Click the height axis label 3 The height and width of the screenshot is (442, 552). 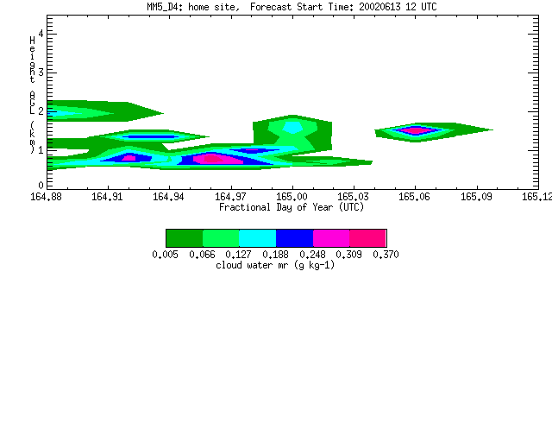tap(41, 73)
